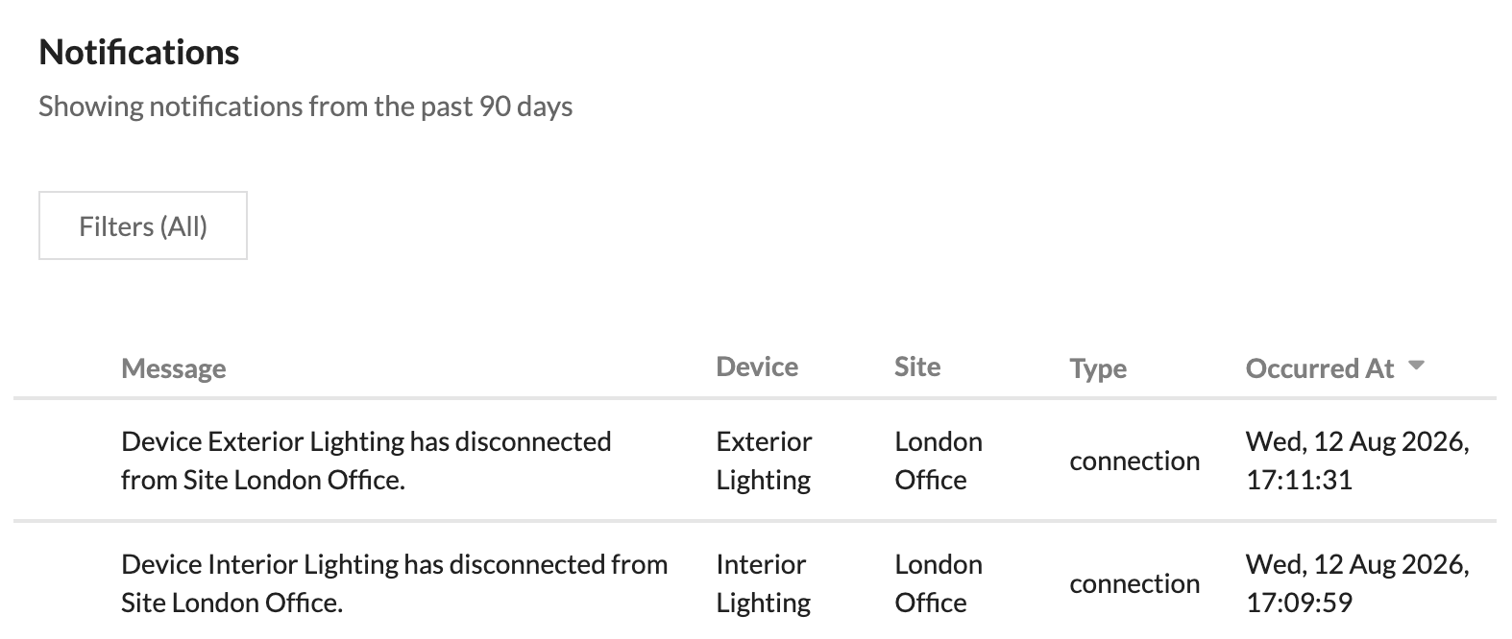This screenshot has width=1512, height=639.
Task: Click the Type column header
Action: (1098, 368)
